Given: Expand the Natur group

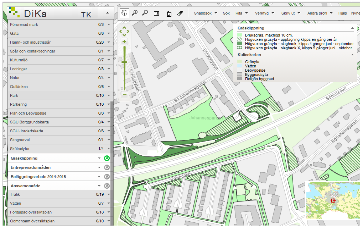Looking at the screenshot, I should (109, 78).
